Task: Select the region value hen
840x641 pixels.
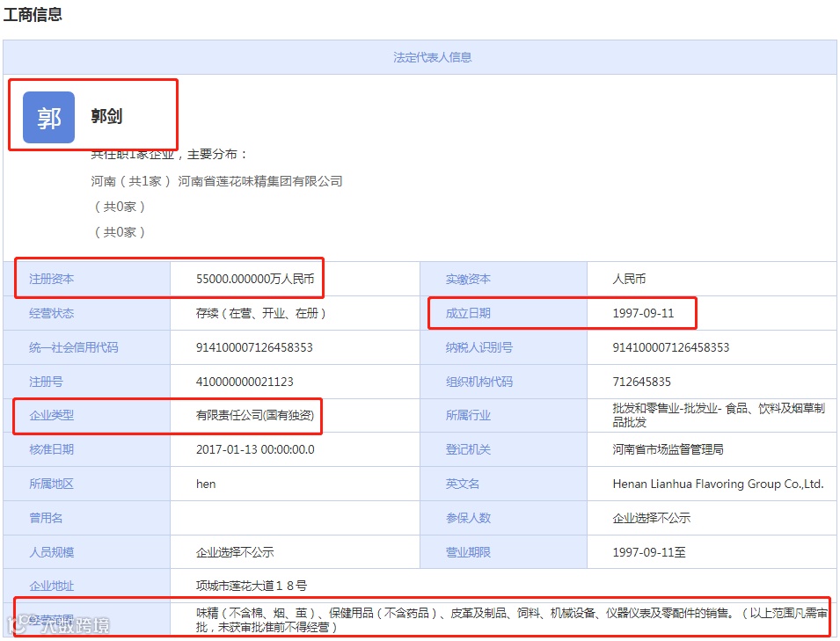Action: point(206,484)
